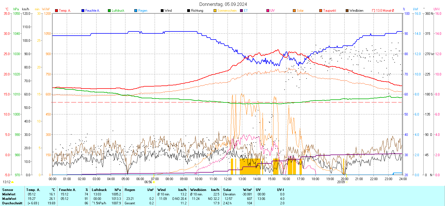Click the 20:09 sunset time label

(x=341, y=182)
